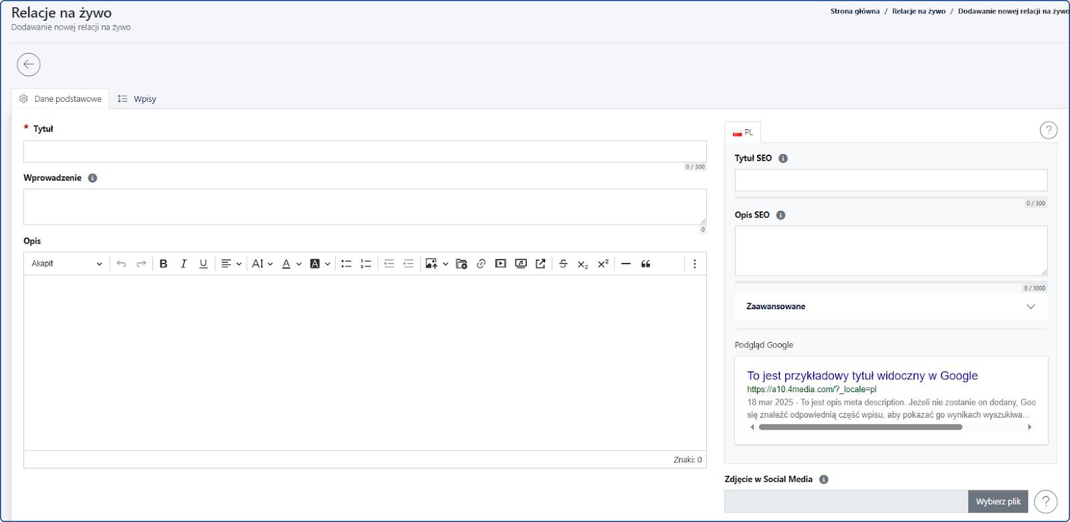The width and height of the screenshot is (1070, 522).
Task: Toggle underline formatting in the editor
Action: pyautogui.click(x=203, y=264)
